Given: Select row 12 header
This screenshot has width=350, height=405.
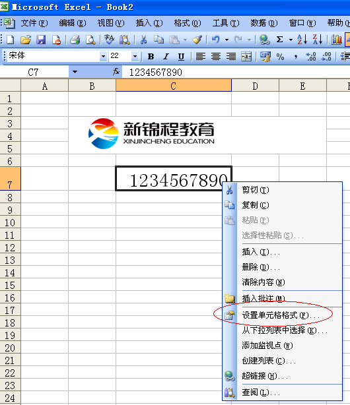Looking at the screenshot, I should coord(10,248).
